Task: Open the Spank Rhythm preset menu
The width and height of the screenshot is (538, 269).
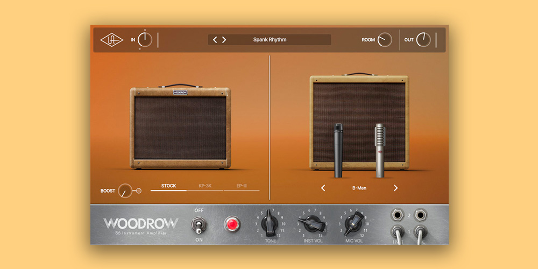Action: (x=270, y=40)
